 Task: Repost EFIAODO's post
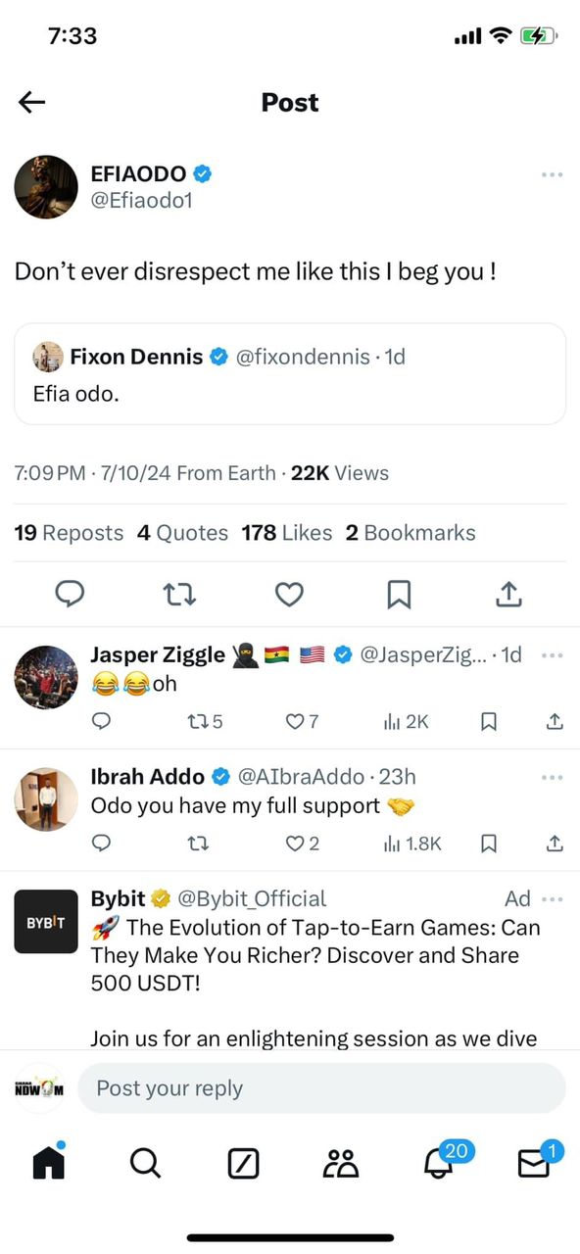[x=179, y=594]
